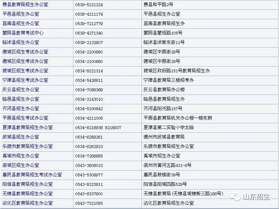Viewport: 279px width, 209px height.
Task: Open the 夏津县教育局招生办公室 link
Action: (27, 127)
